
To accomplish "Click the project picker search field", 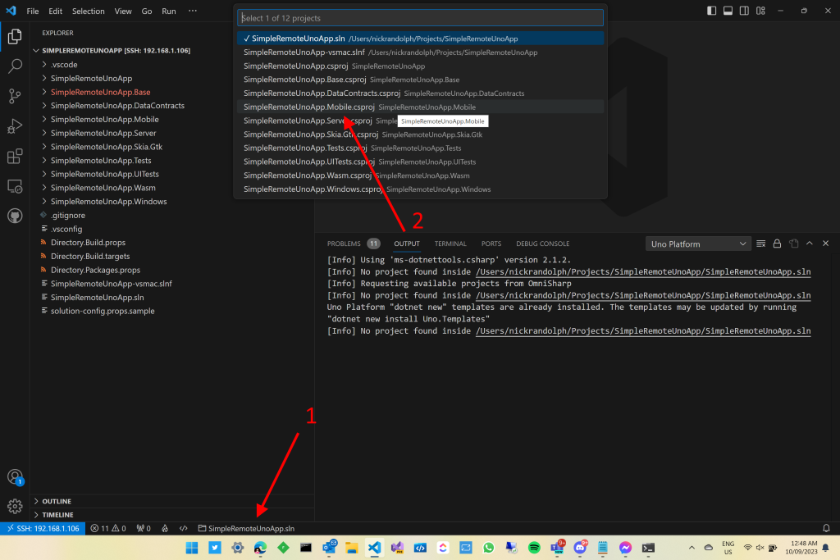I will [x=419, y=17].
